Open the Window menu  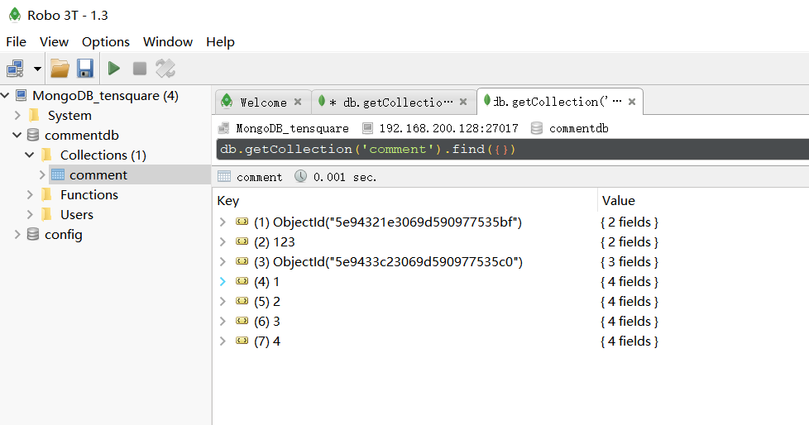coord(168,42)
